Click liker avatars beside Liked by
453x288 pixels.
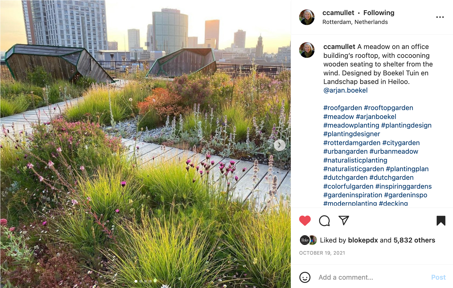(x=308, y=240)
